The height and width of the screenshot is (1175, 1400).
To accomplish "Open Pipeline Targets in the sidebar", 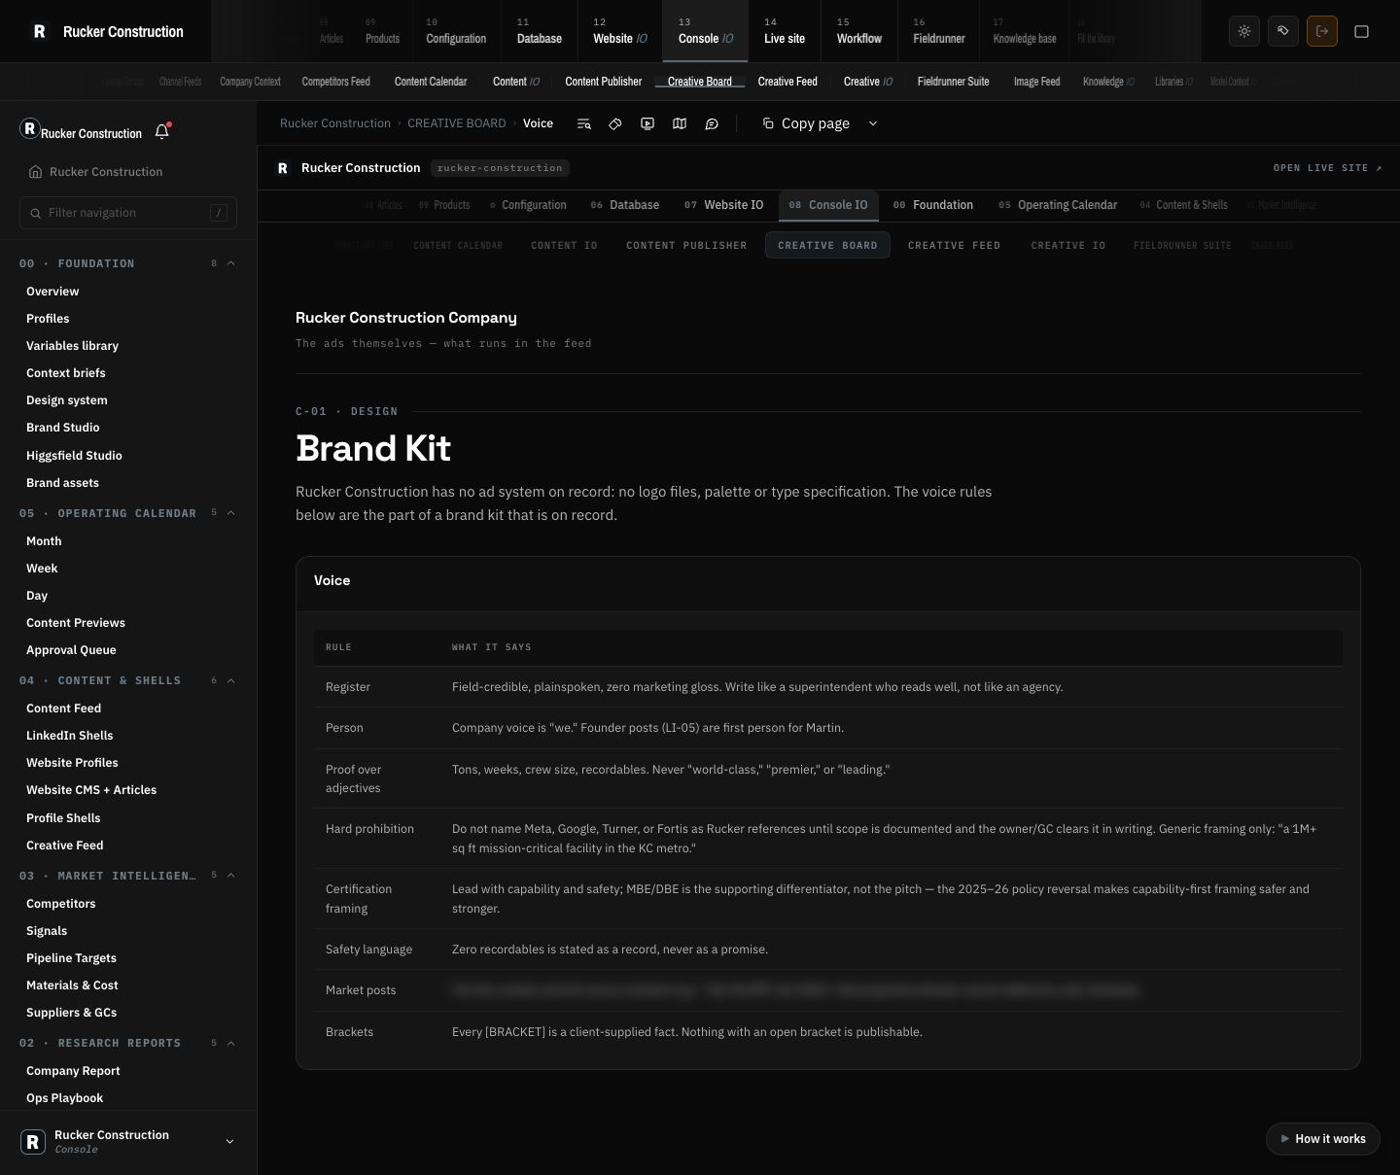I will tap(71, 958).
